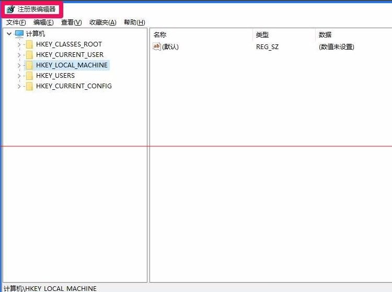Viewport: 392px width, 292px height.
Task: Click the HKEY_CURRENT_CONFIG folder icon
Action: 29,86
